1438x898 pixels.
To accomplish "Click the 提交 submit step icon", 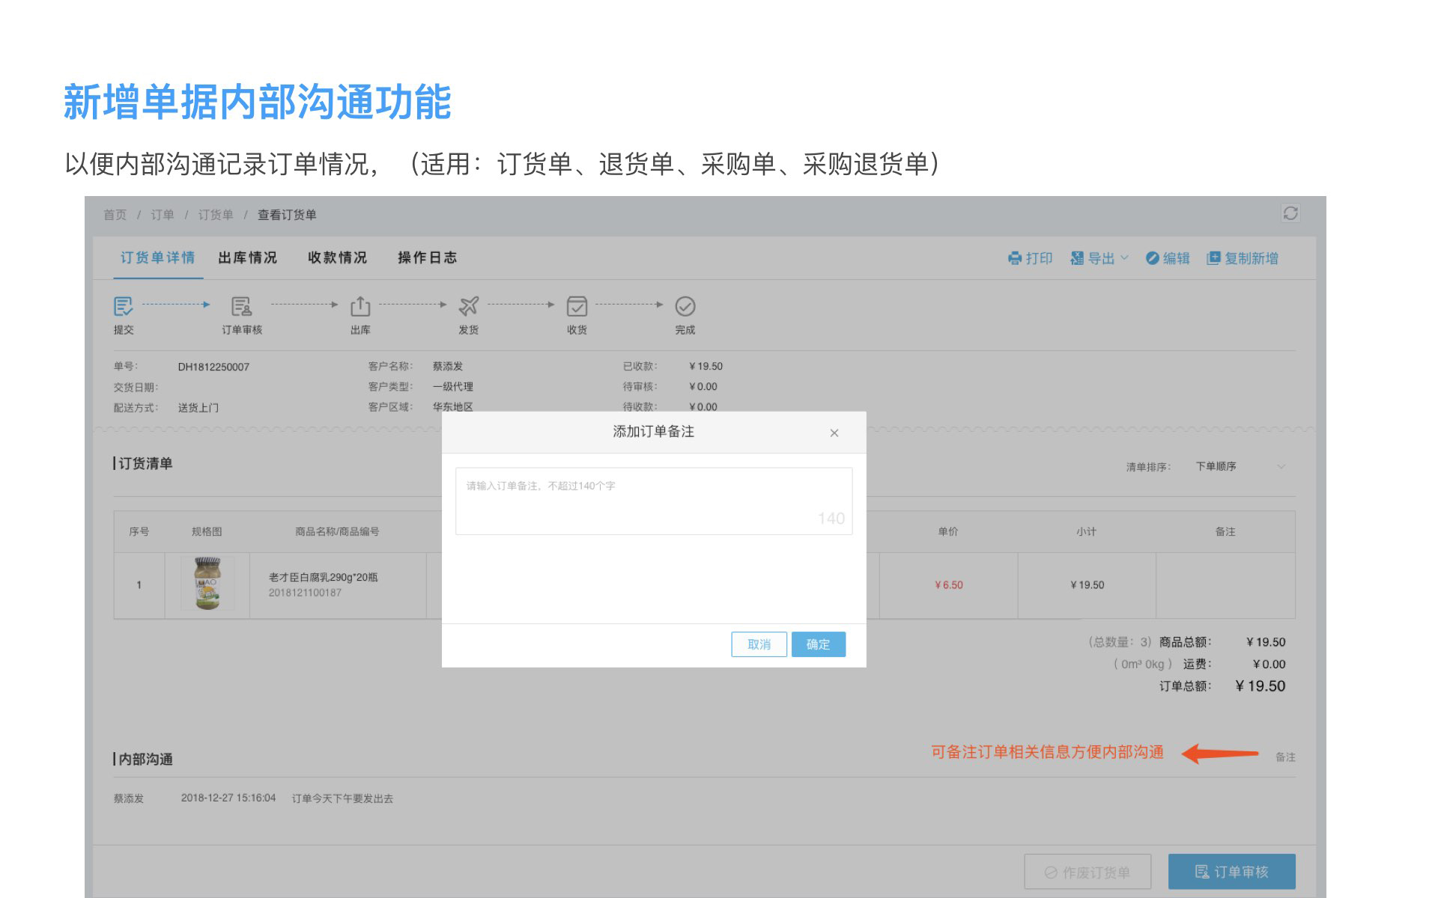I will tap(123, 306).
